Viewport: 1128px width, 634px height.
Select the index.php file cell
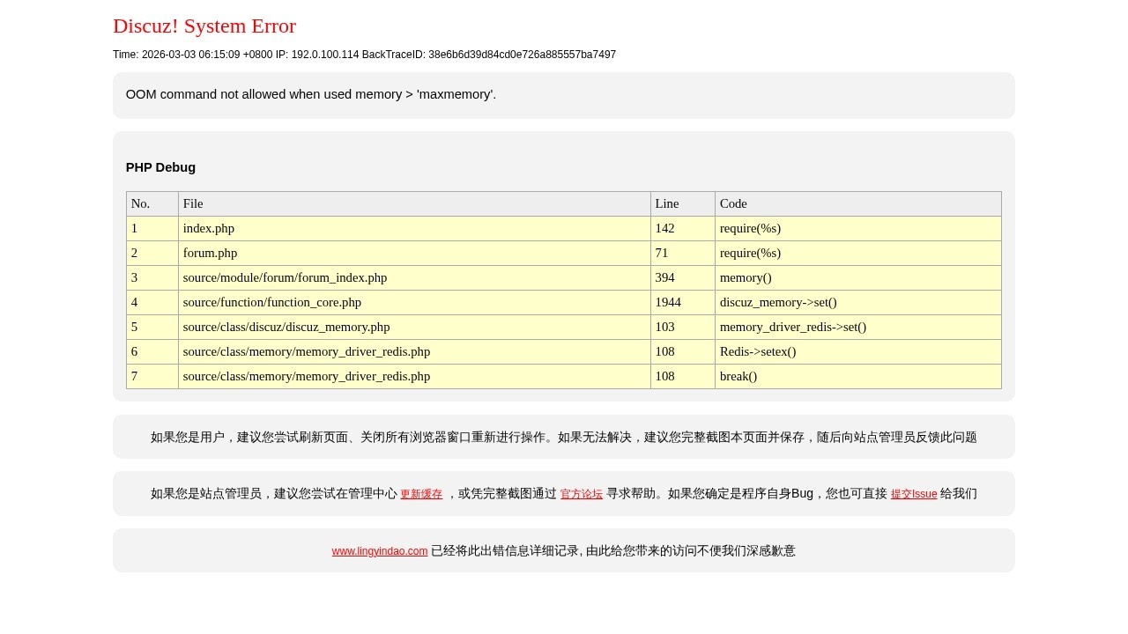coord(209,228)
